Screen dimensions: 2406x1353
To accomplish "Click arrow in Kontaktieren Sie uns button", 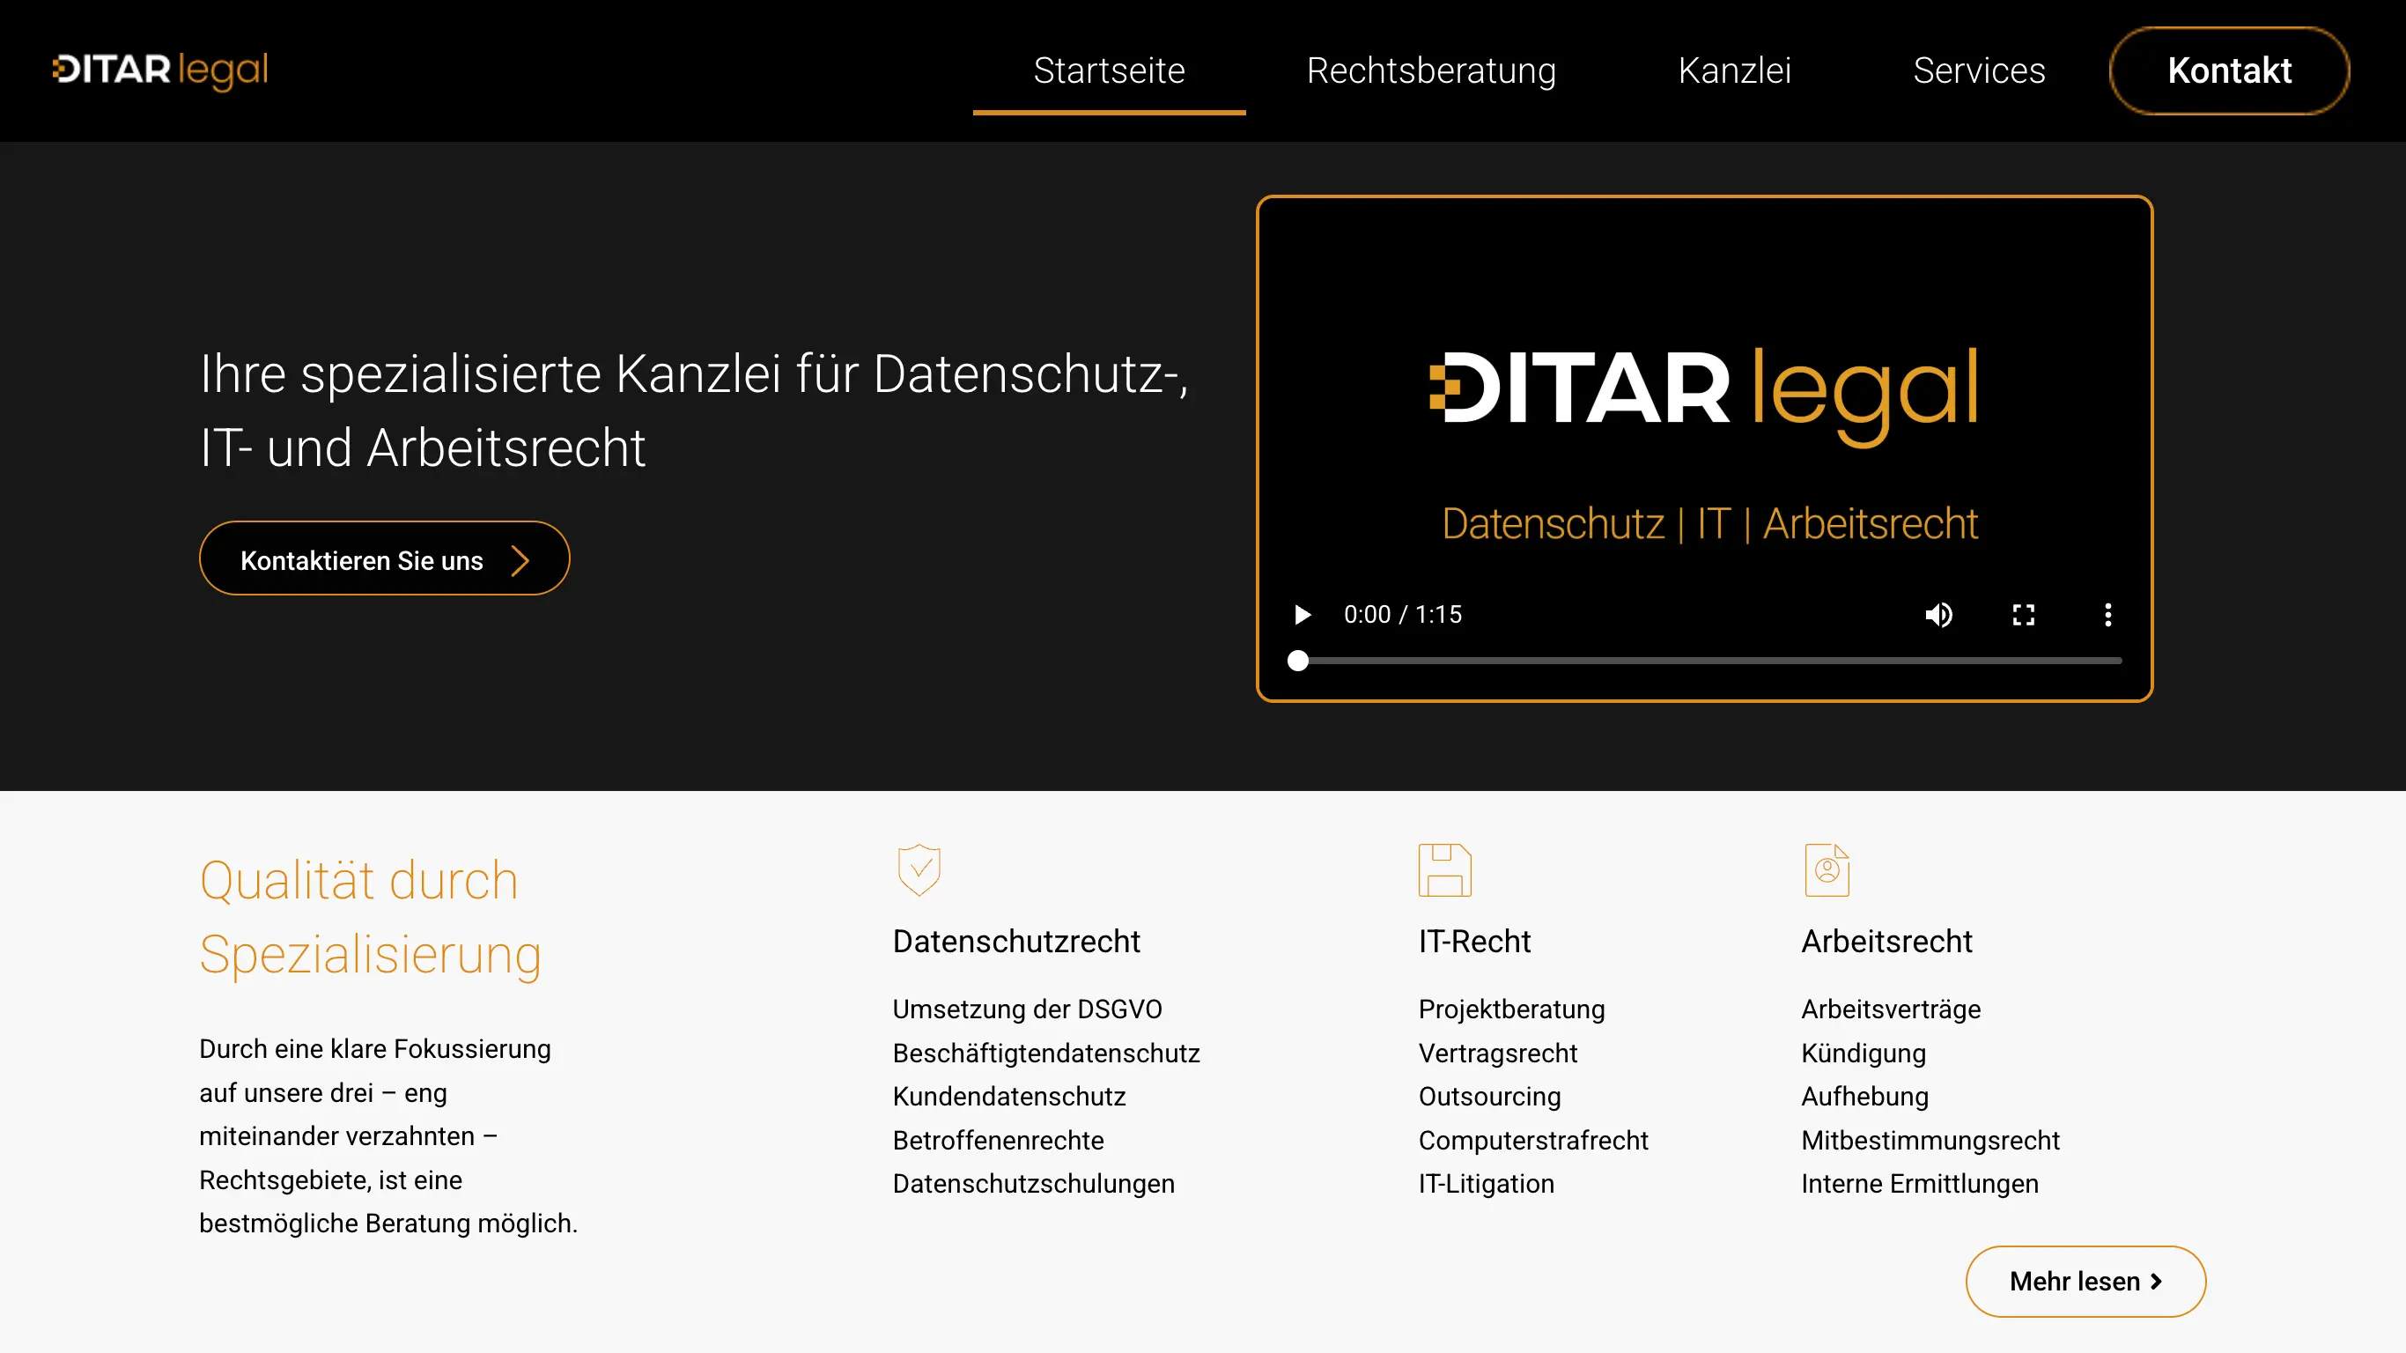I will tap(520, 560).
